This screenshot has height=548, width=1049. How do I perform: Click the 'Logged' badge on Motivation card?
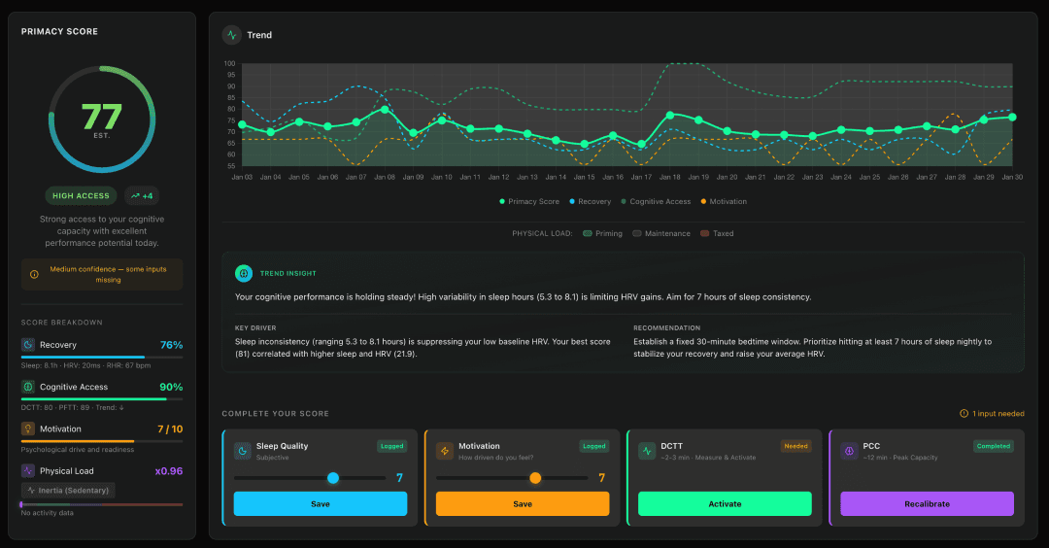click(594, 446)
